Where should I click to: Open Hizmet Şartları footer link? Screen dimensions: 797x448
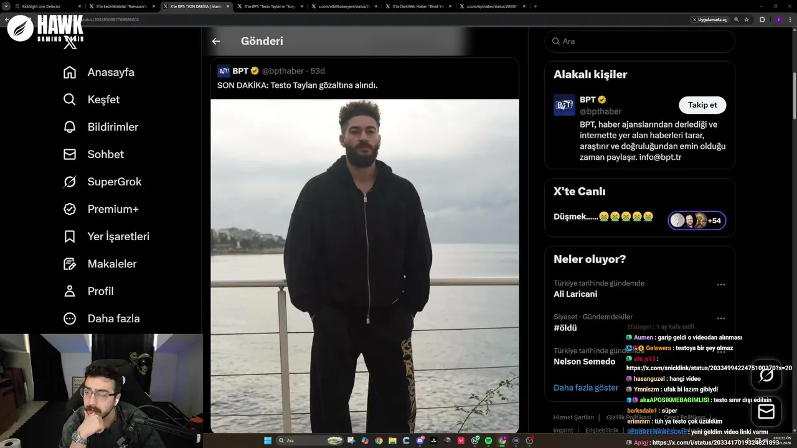[573, 418]
